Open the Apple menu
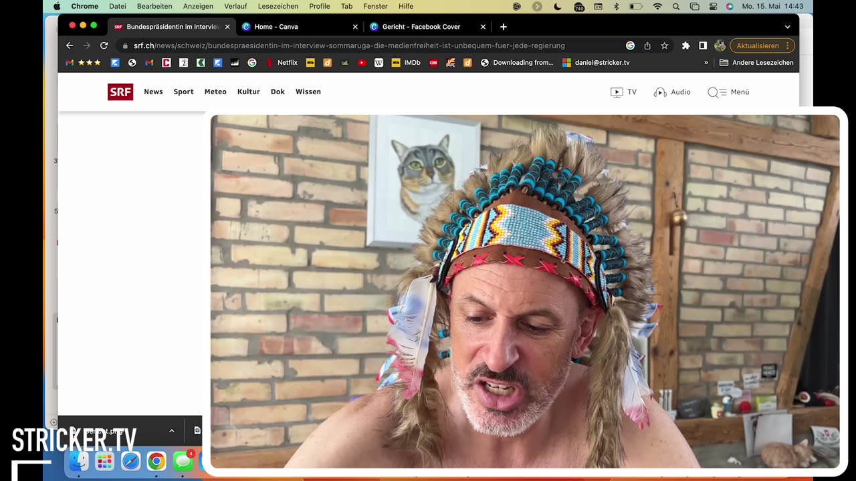Image resolution: width=856 pixels, height=481 pixels. point(56,7)
